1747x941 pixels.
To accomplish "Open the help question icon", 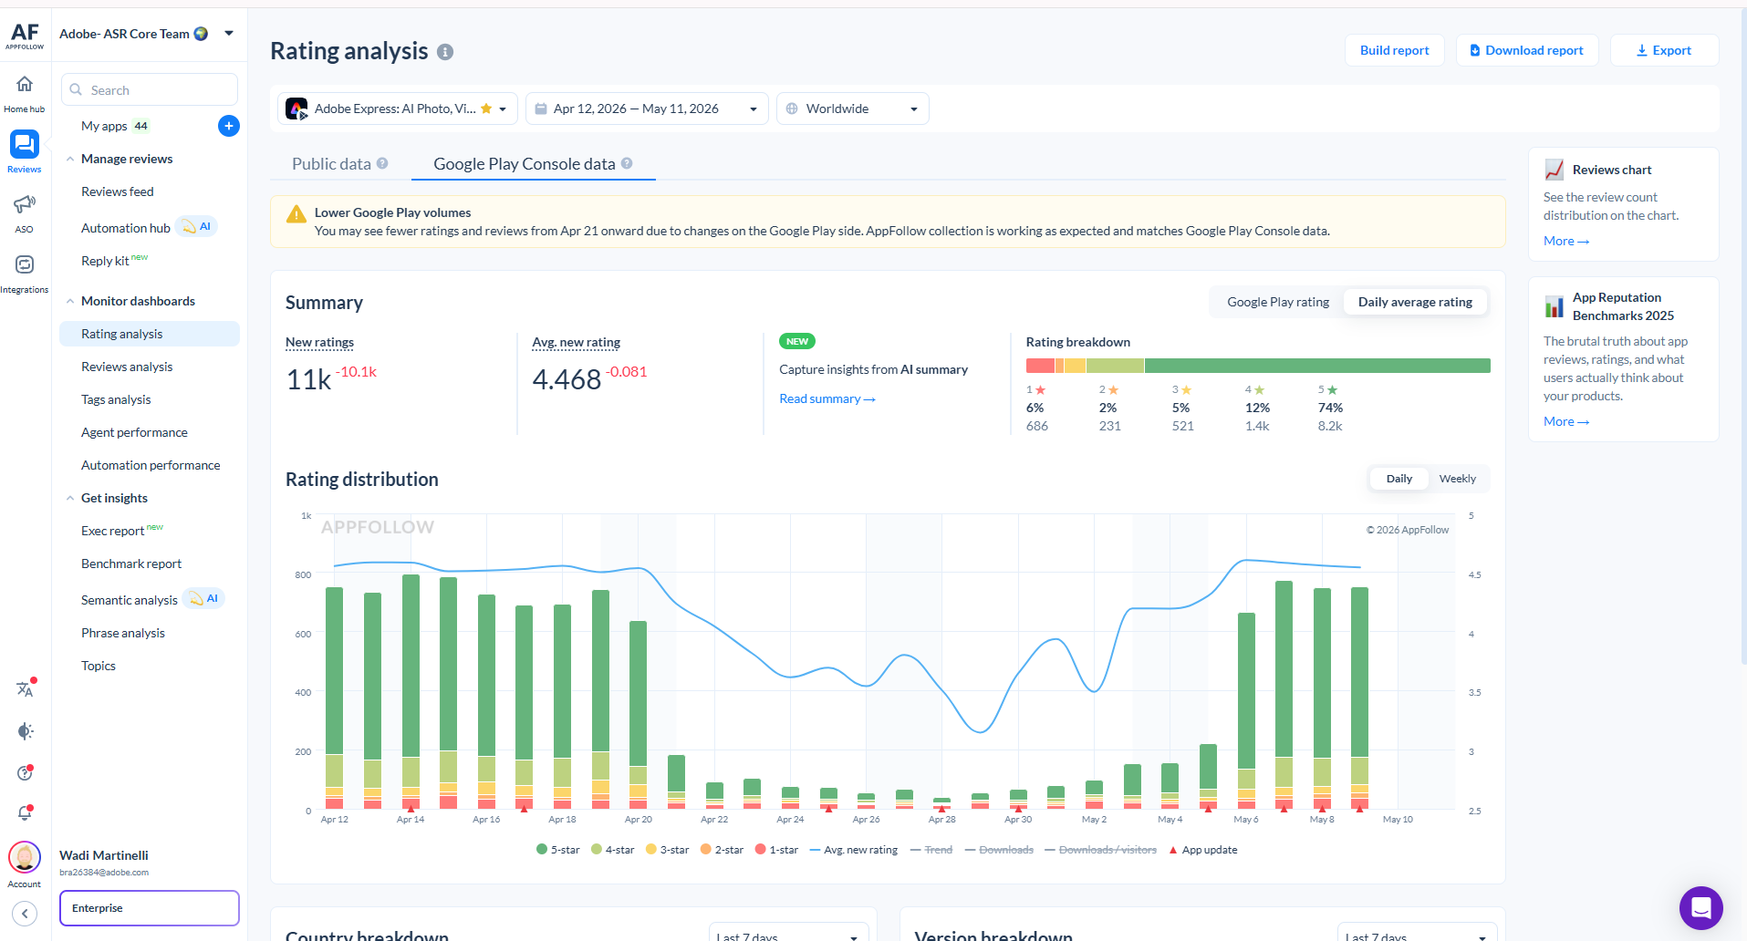I will pos(25,773).
